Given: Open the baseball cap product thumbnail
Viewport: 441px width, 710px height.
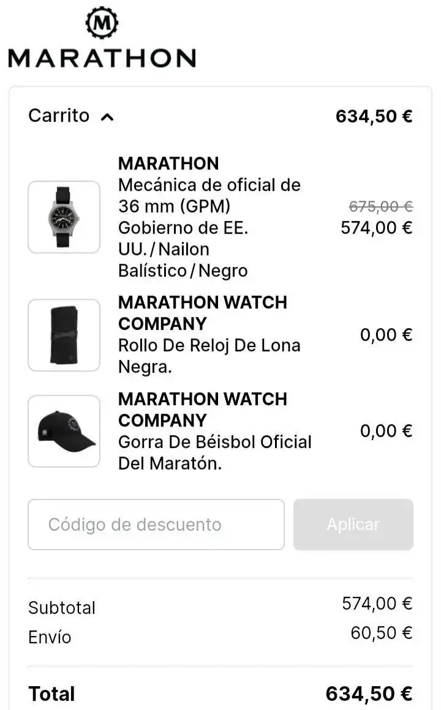Looking at the screenshot, I should (x=64, y=431).
